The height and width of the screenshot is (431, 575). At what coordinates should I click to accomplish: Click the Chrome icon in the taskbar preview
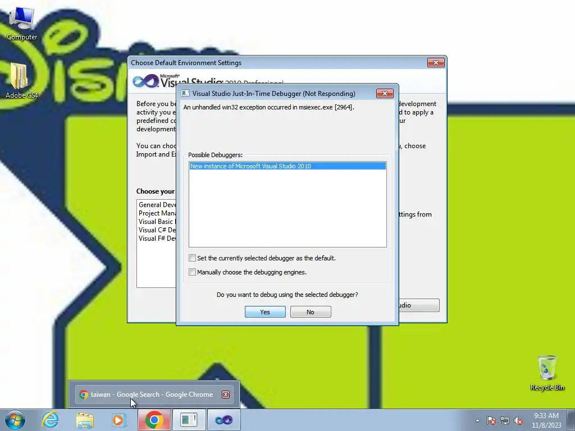(x=84, y=395)
